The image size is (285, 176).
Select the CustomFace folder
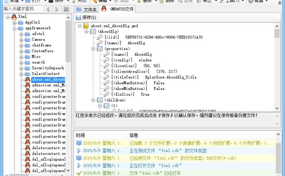point(43,51)
